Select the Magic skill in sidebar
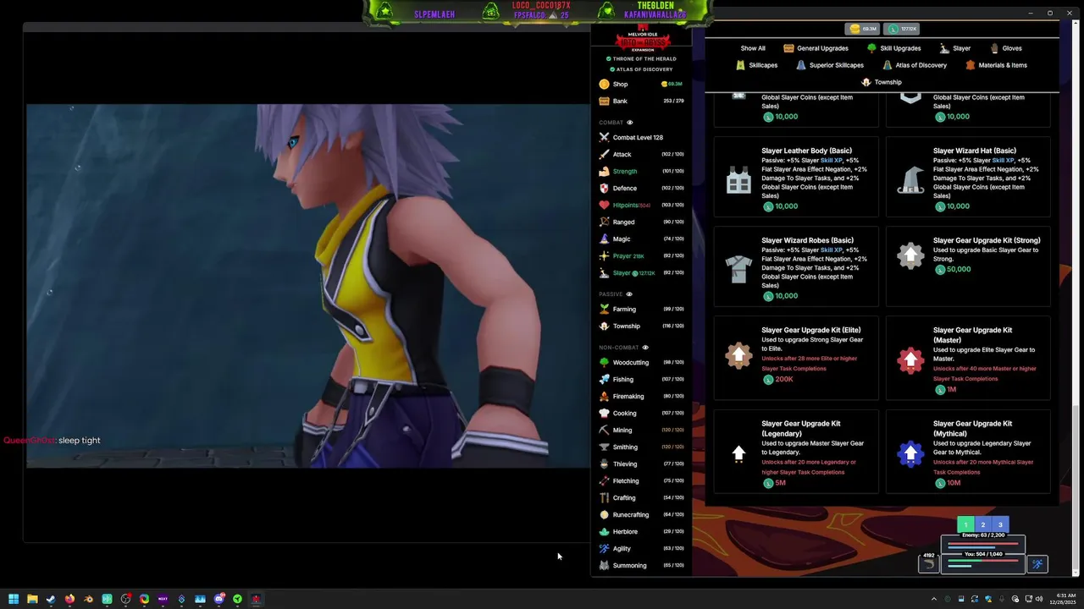The width and height of the screenshot is (1084, 609). (x=642, y=239)
